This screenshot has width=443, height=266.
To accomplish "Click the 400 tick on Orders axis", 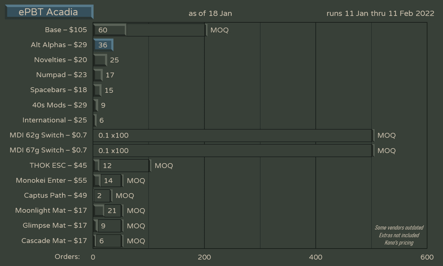I will tap(316, 257).
